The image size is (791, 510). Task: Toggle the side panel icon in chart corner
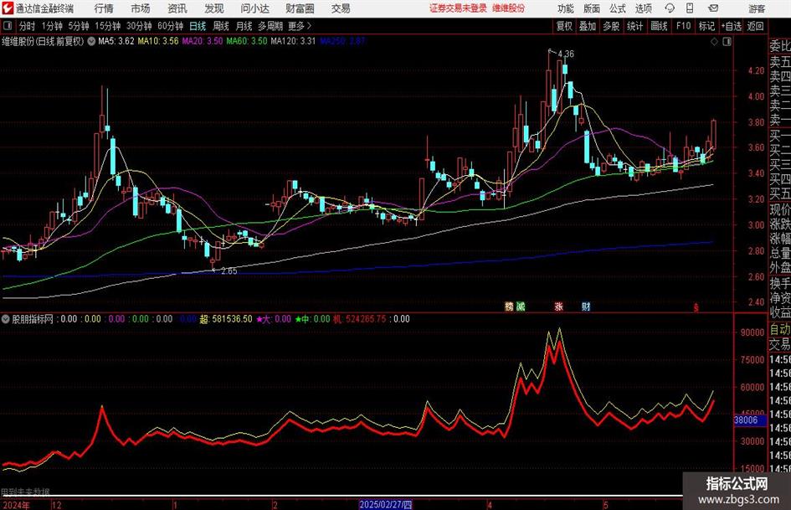(727, 42)
